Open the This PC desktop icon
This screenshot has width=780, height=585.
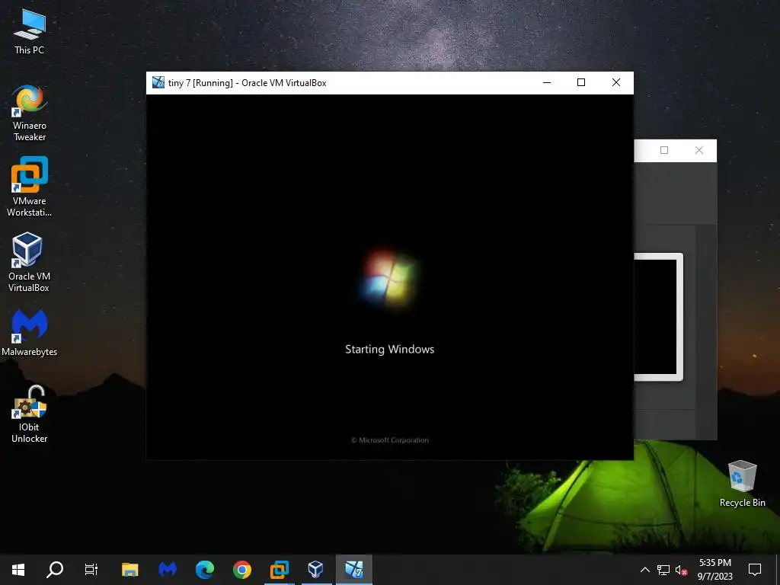point(30,32)
